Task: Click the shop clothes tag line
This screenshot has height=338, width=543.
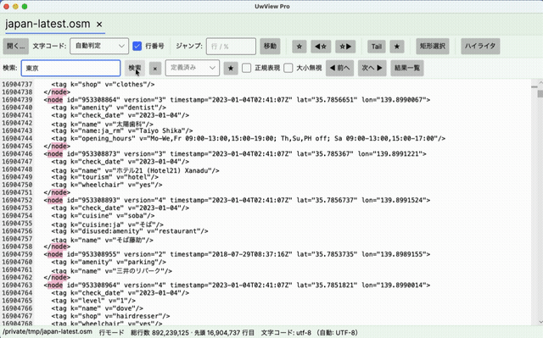Action: pyautogui.click(x=103, y=85)
